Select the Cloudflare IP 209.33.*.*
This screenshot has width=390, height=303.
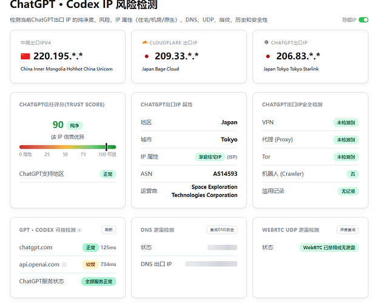pyautogui.click(x=177, y=56)
